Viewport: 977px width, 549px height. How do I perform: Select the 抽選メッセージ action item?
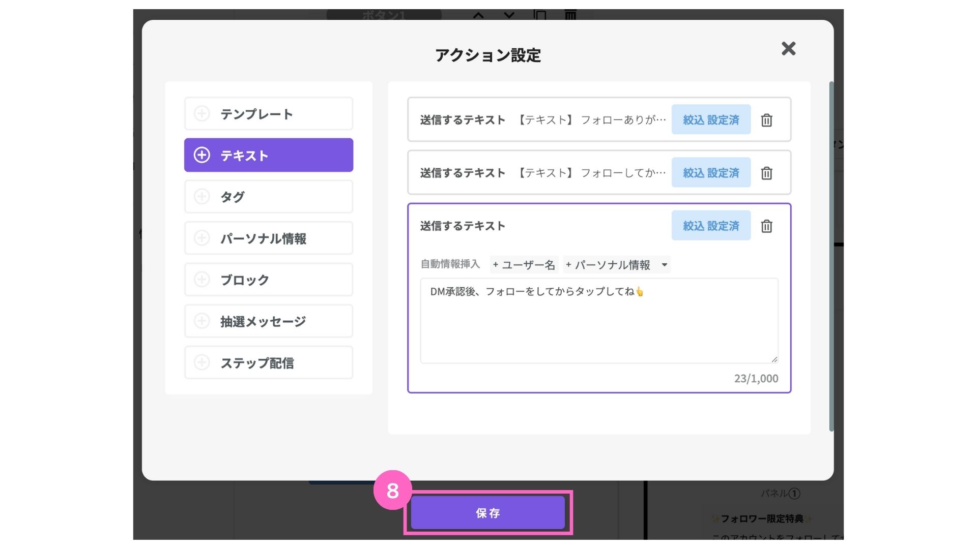269,321
